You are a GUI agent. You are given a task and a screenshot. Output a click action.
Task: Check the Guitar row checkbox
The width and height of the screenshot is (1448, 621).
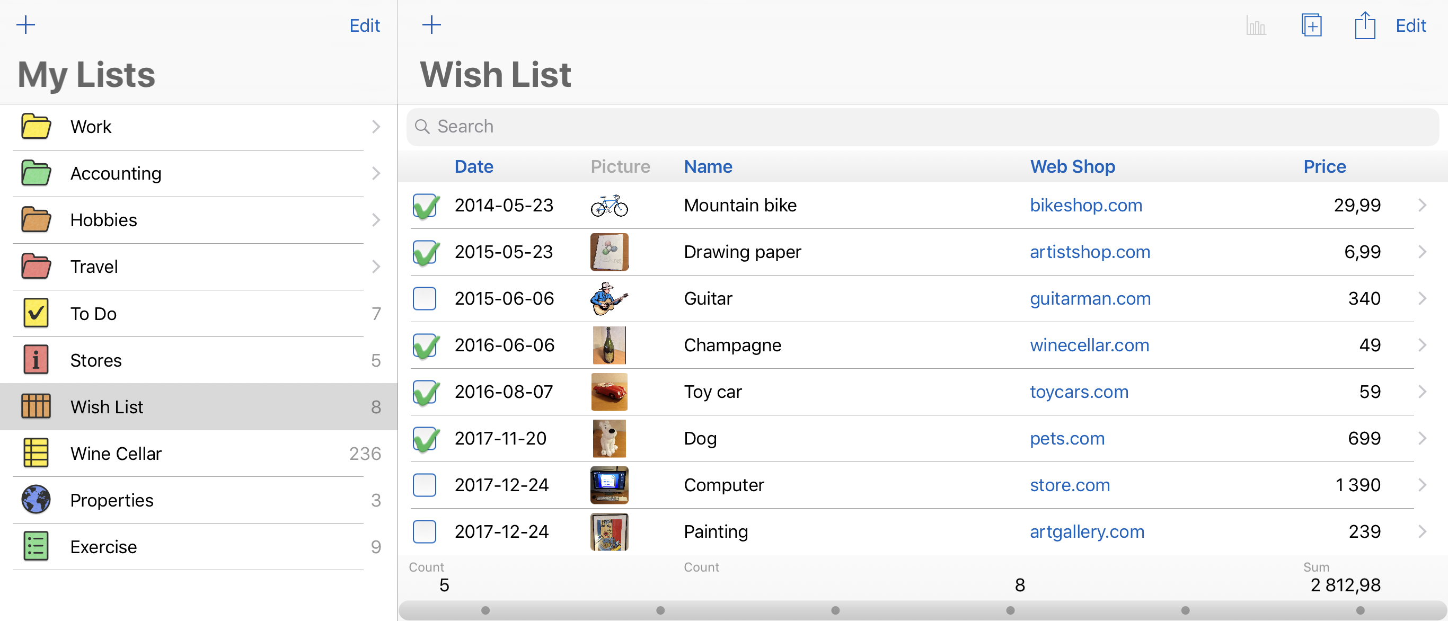click(425, 298)
